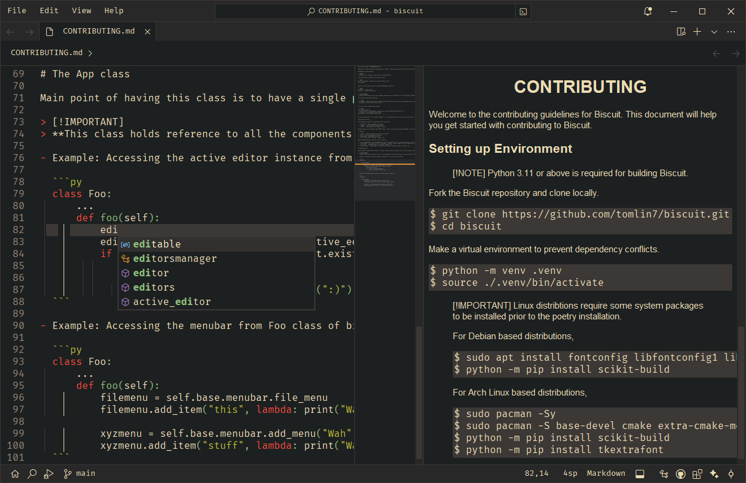Image resolution: width=746 pixels, height=483 pixels.
Task: Open the notifications bell
Action: (x=648, y=11)
